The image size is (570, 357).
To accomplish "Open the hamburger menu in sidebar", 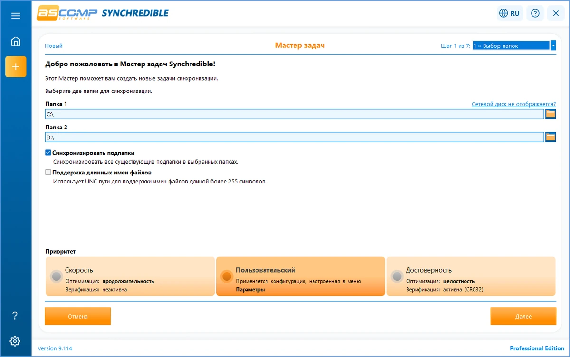I will (16, 16).
